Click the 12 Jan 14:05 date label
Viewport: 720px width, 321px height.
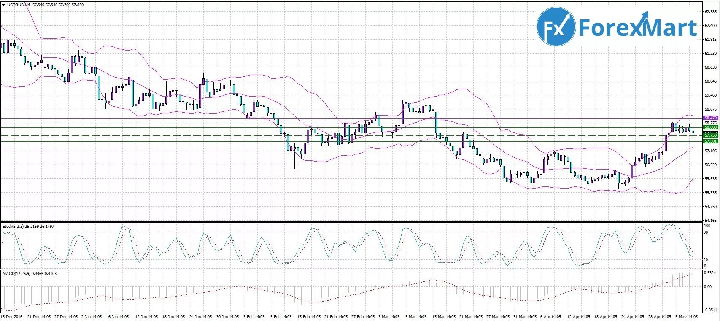147,316
